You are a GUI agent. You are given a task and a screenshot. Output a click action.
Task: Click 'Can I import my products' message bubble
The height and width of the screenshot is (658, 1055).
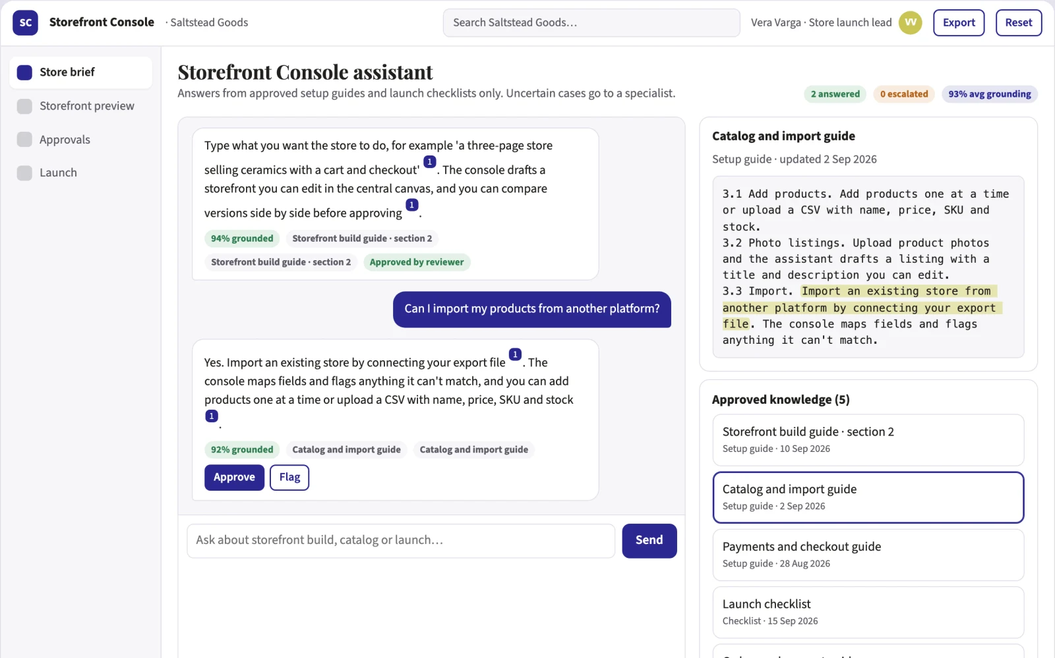coord(532,309)
